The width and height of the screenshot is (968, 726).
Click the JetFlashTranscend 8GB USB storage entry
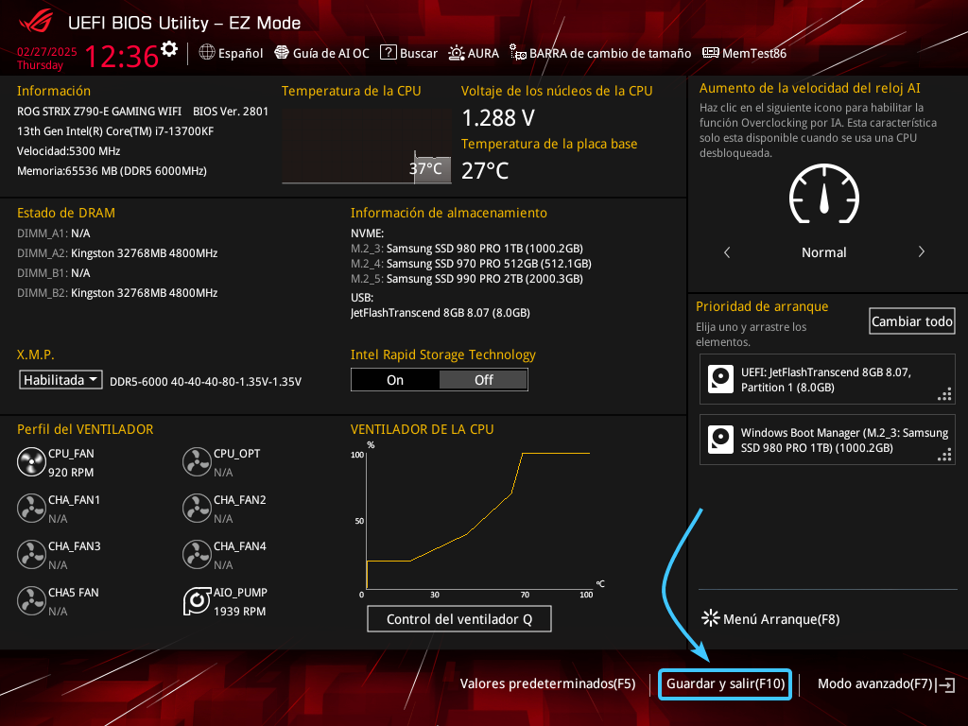441,312
